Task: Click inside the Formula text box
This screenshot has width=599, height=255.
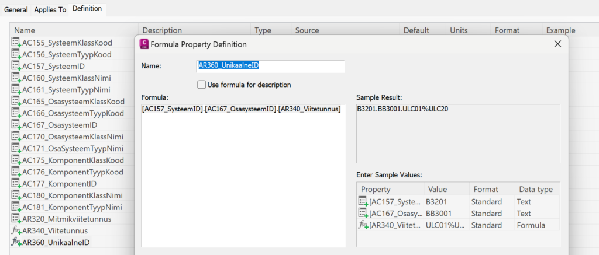Action: coord(243,175)
